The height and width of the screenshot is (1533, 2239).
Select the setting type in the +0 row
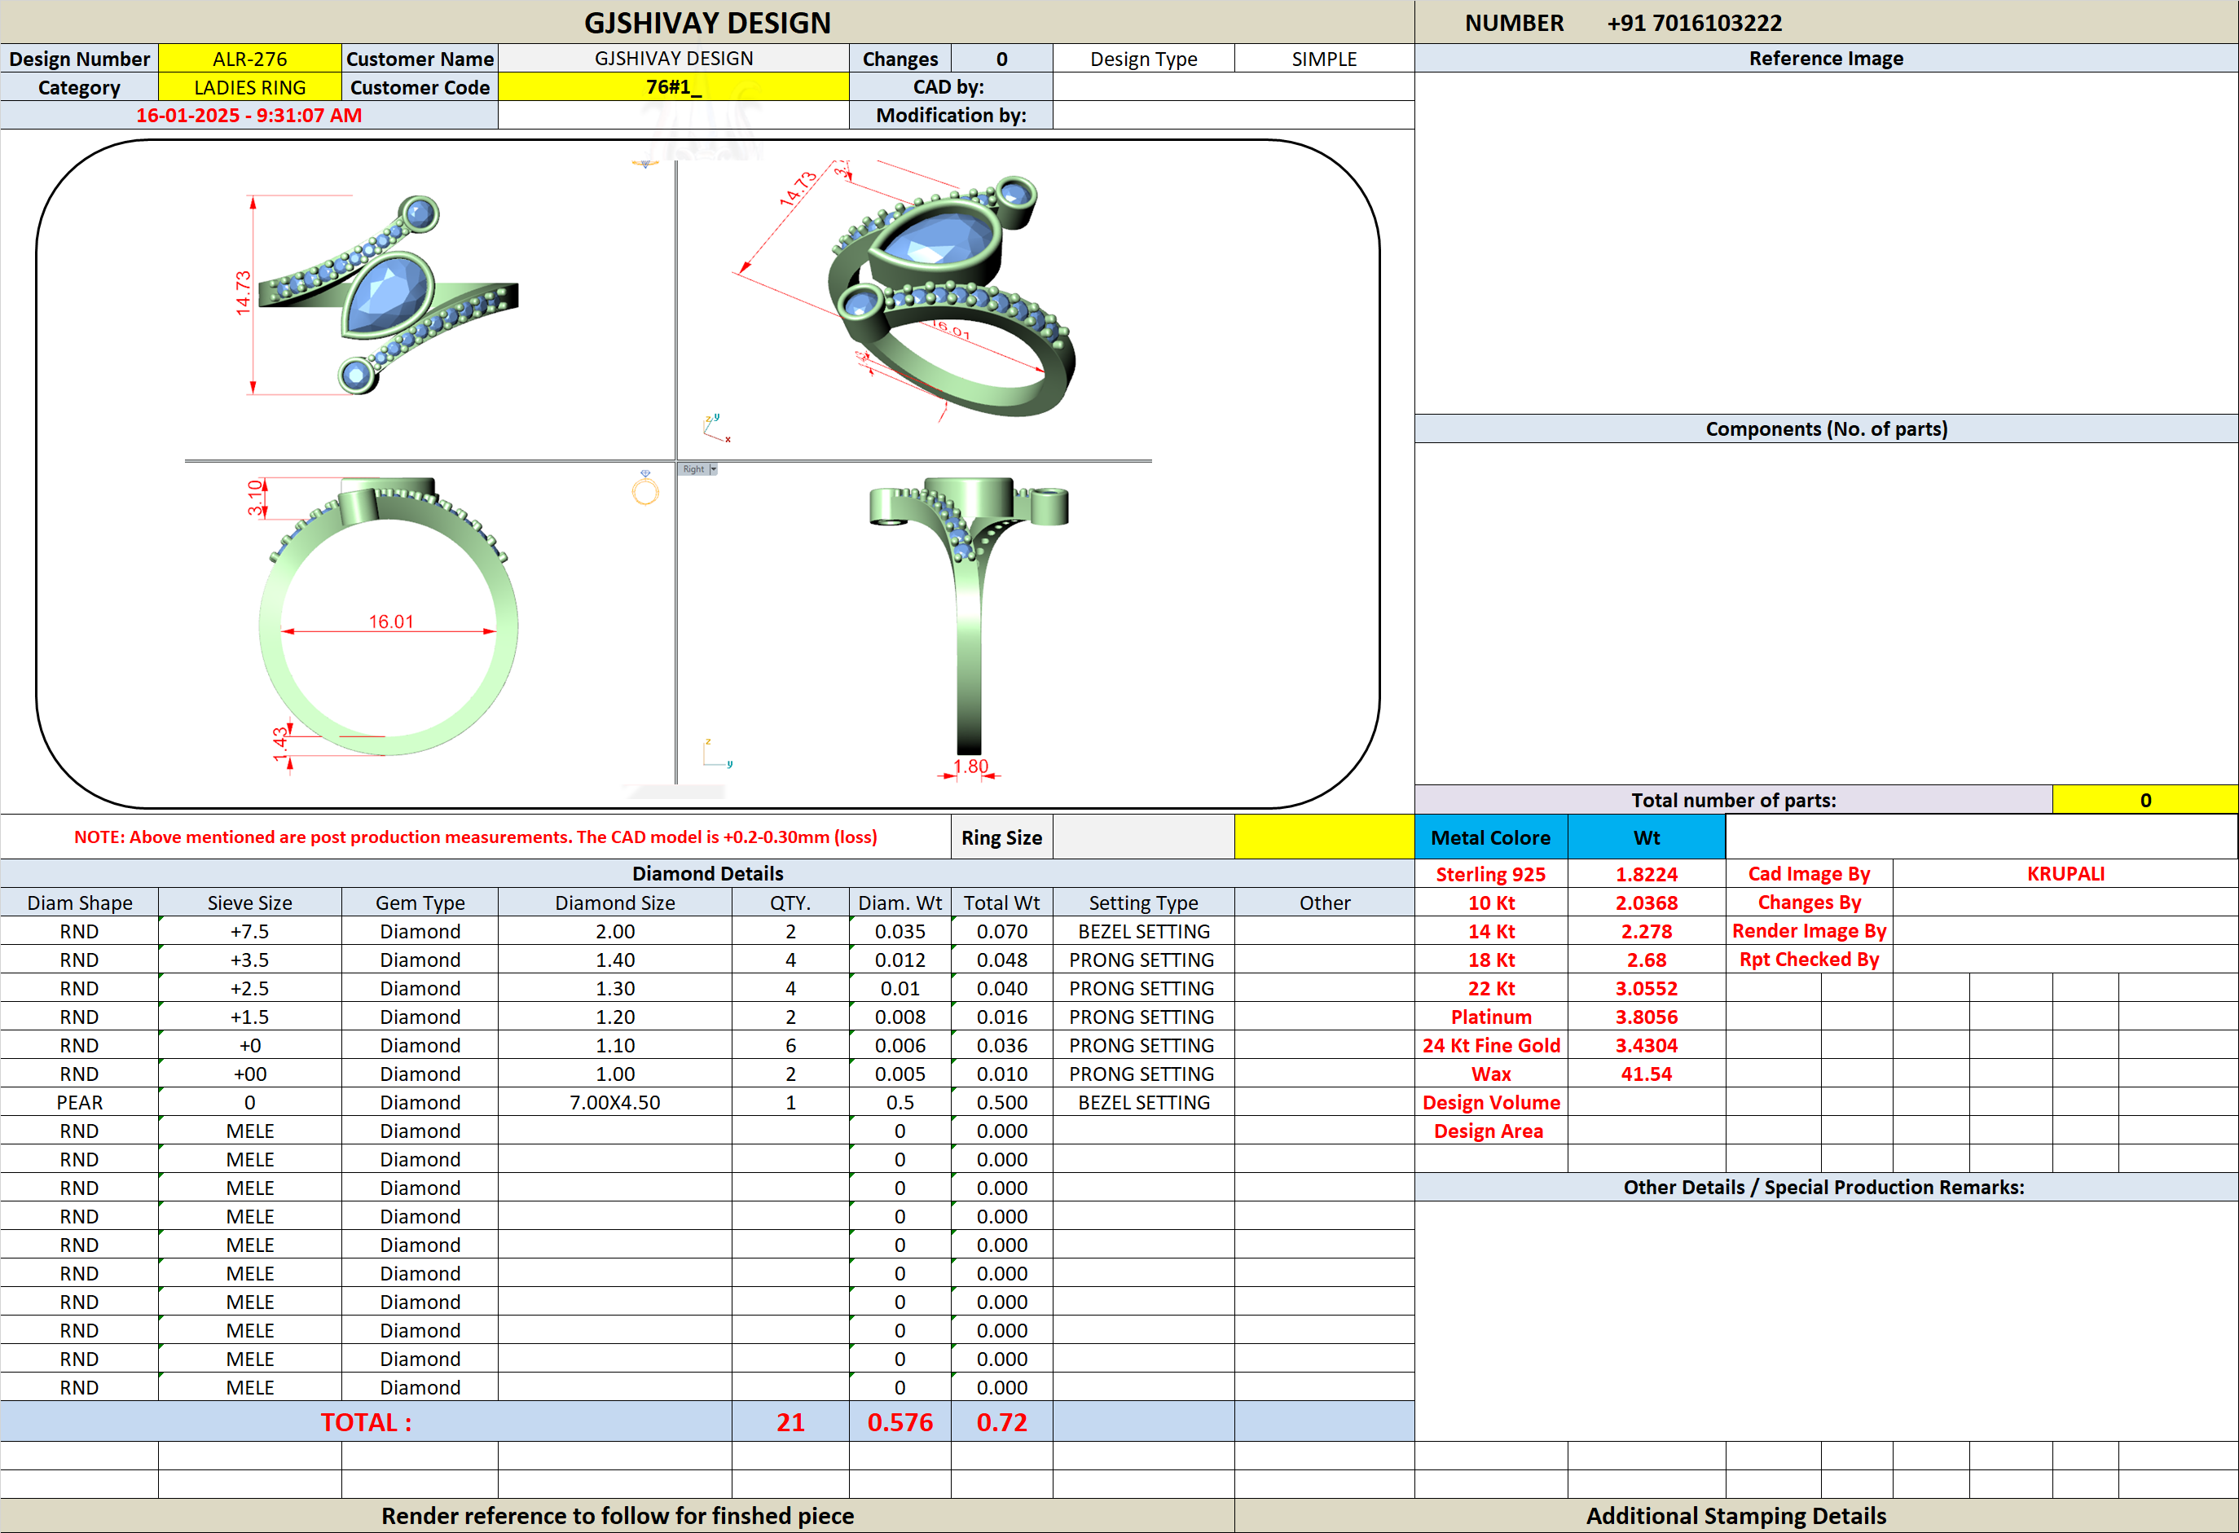click(x=1144, y=1045)
